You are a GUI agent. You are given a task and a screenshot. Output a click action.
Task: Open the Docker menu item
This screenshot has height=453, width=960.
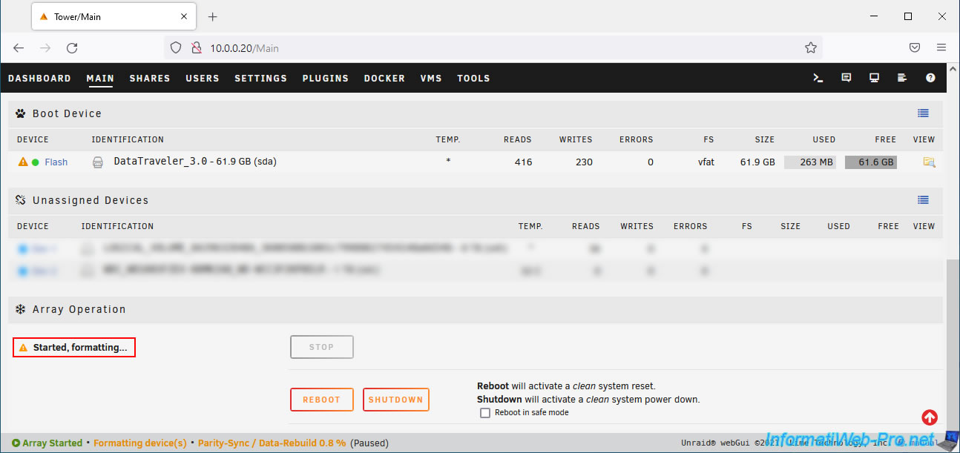point(384,79)
